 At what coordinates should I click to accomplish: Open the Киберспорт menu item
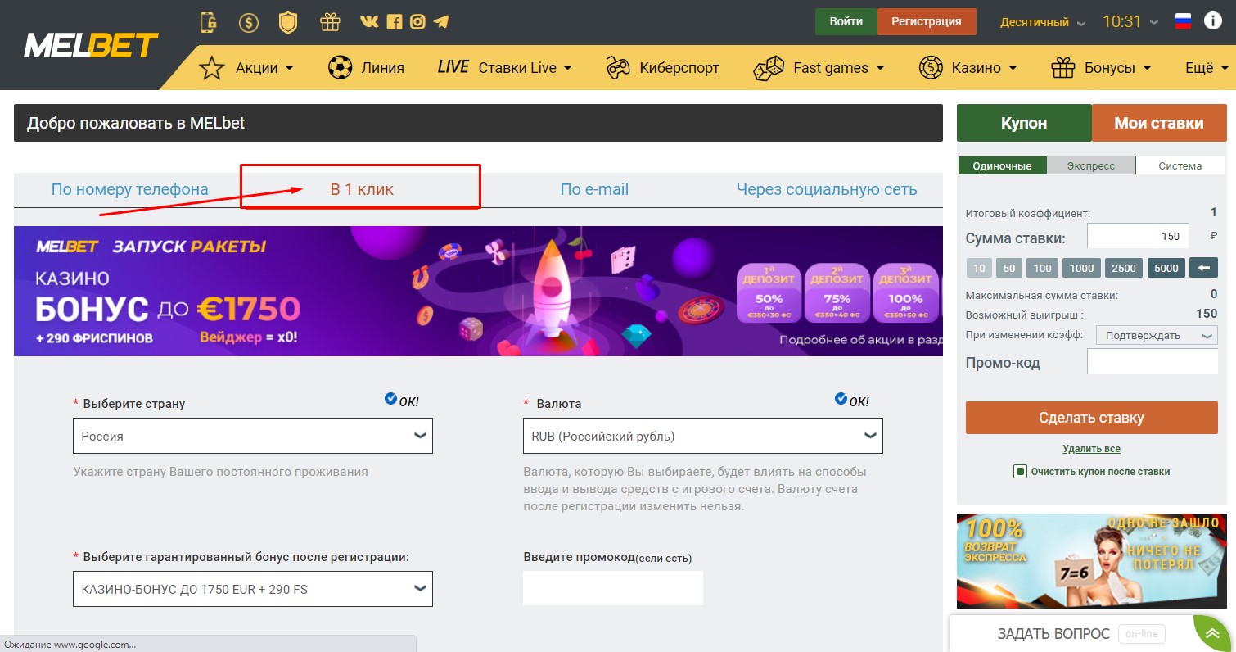coord(679,68)
